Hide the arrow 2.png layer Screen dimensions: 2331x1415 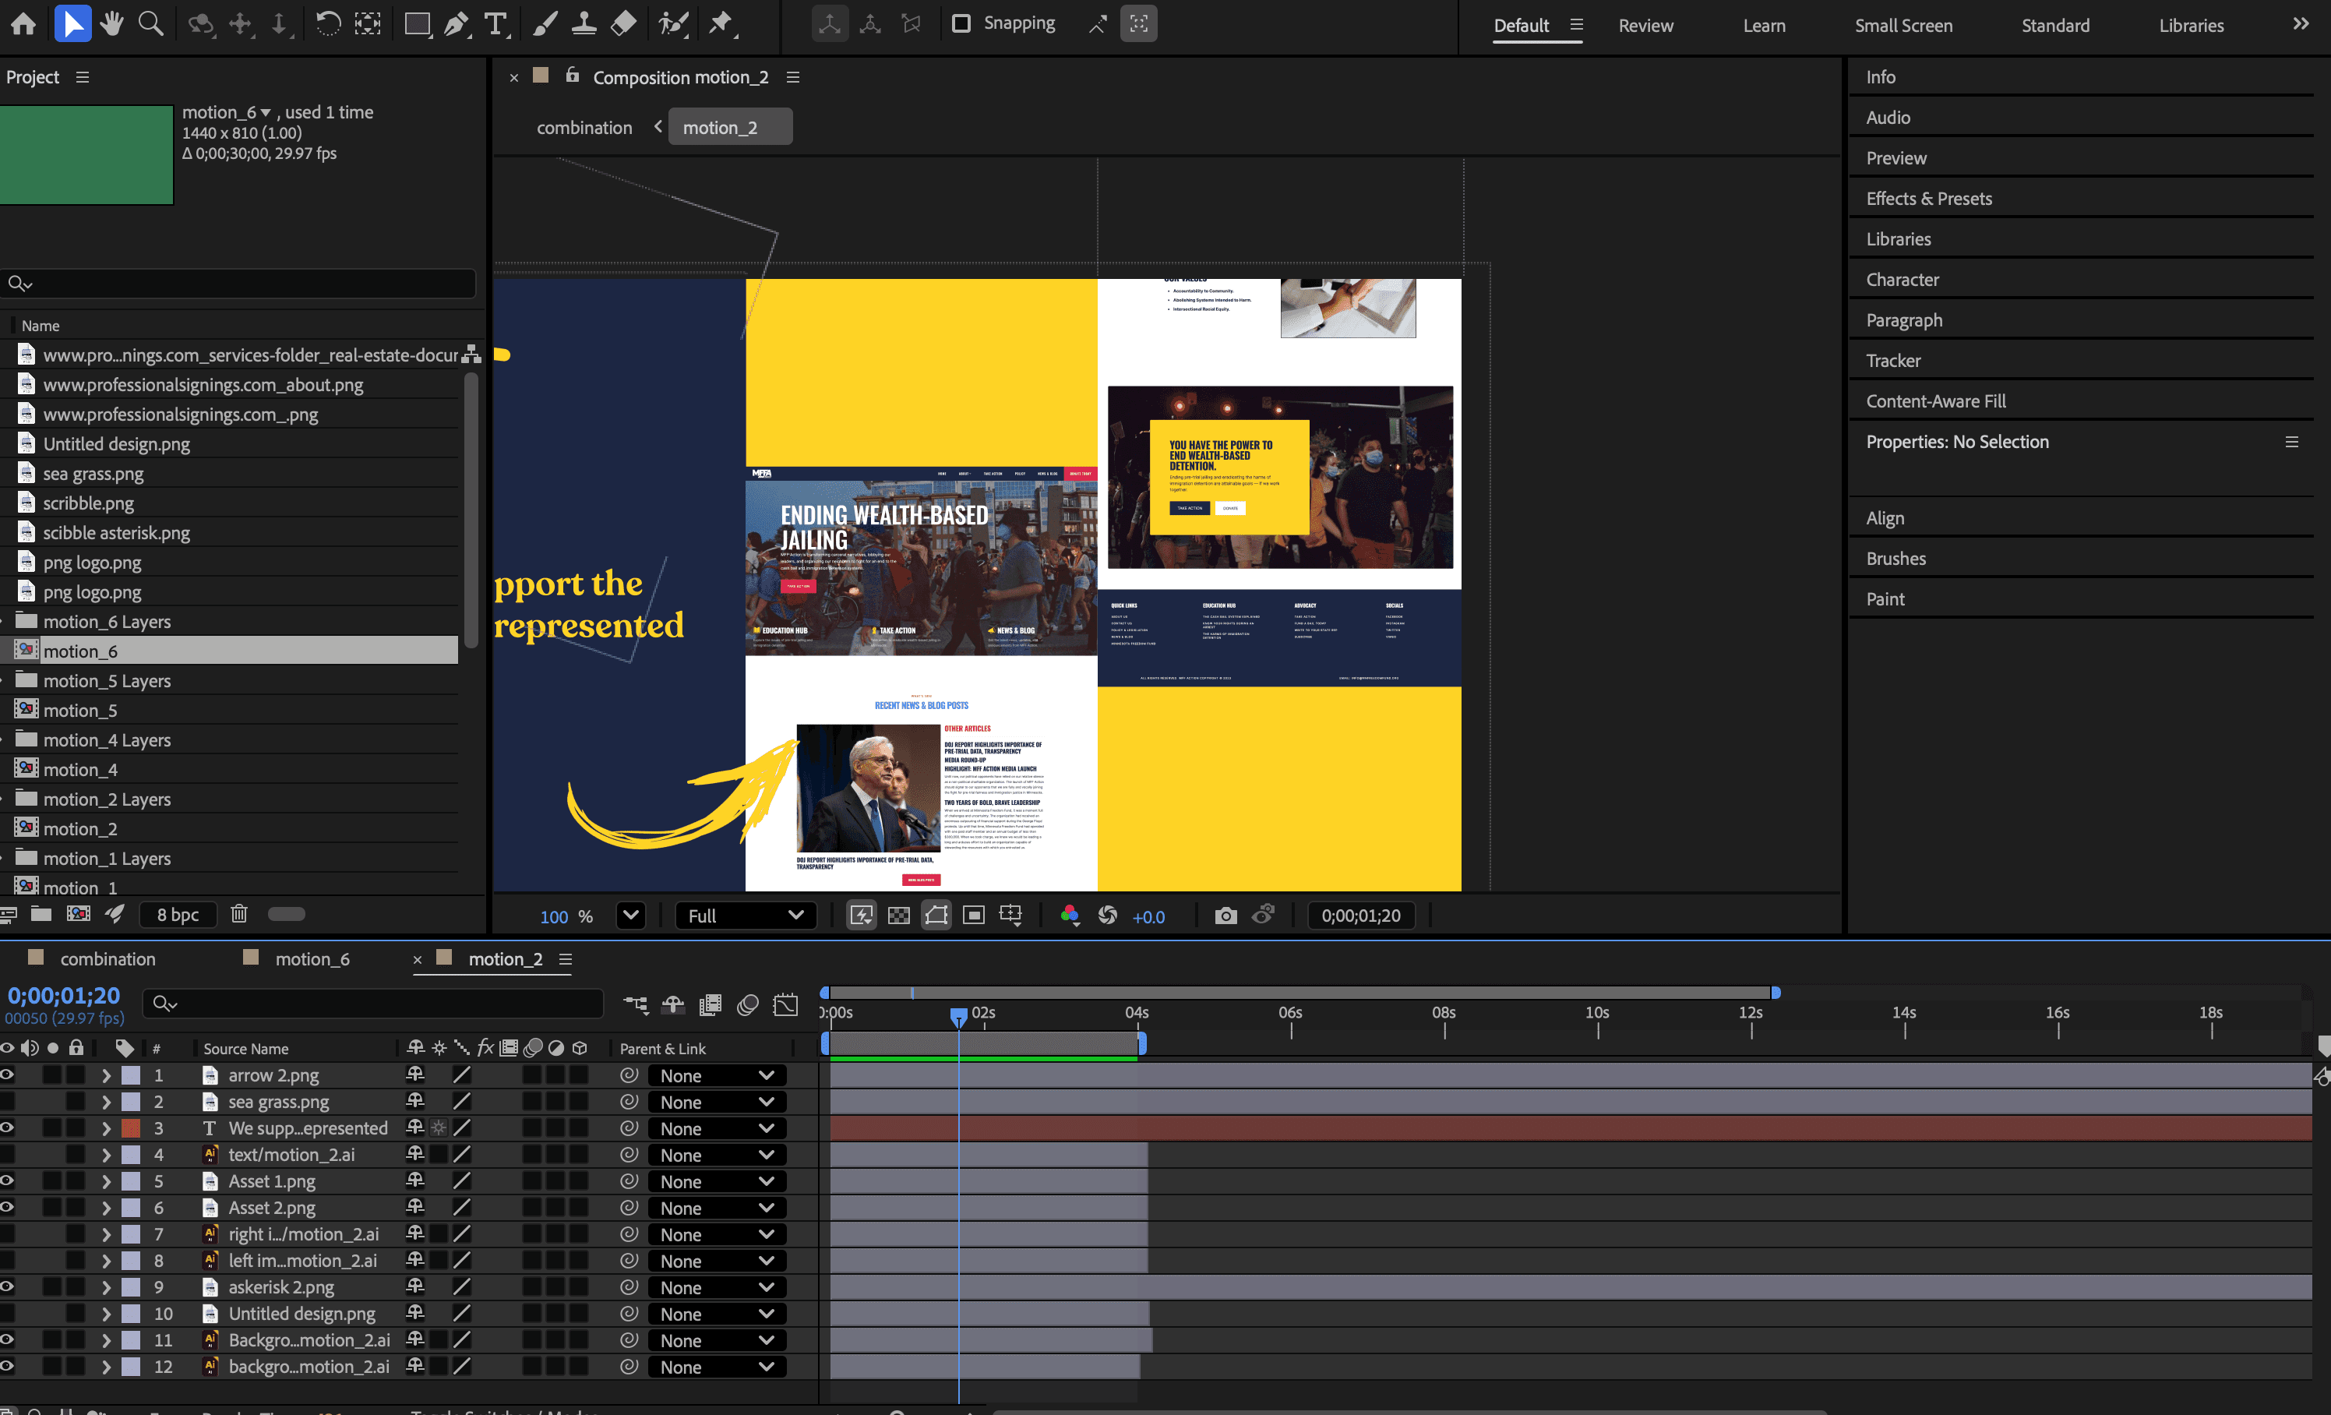(8, 1074)
